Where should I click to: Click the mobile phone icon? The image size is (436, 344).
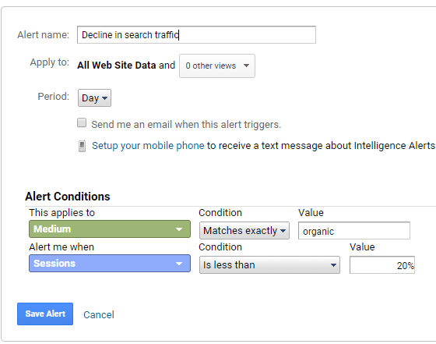(82, 146)
